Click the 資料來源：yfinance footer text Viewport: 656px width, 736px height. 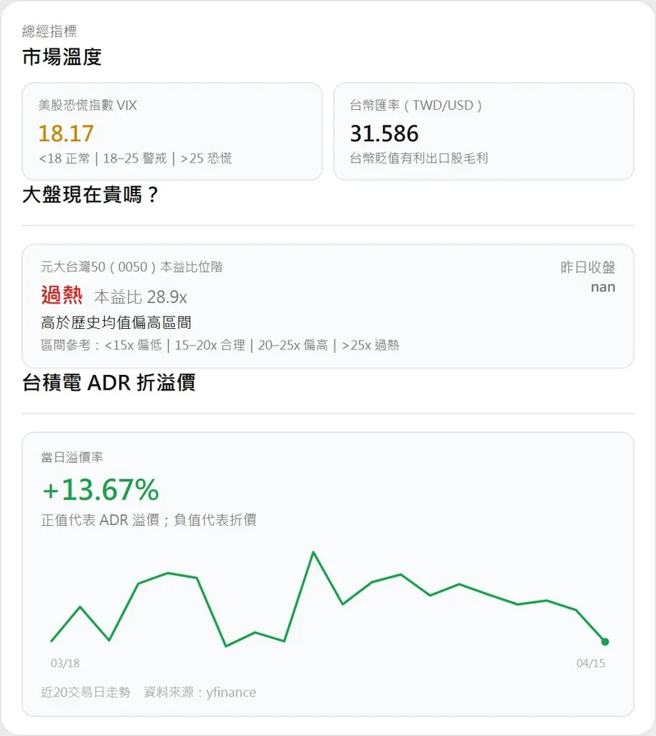[199, 693]
